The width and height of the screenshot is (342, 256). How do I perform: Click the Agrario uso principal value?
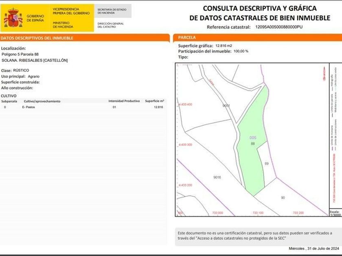coord(33,76)
